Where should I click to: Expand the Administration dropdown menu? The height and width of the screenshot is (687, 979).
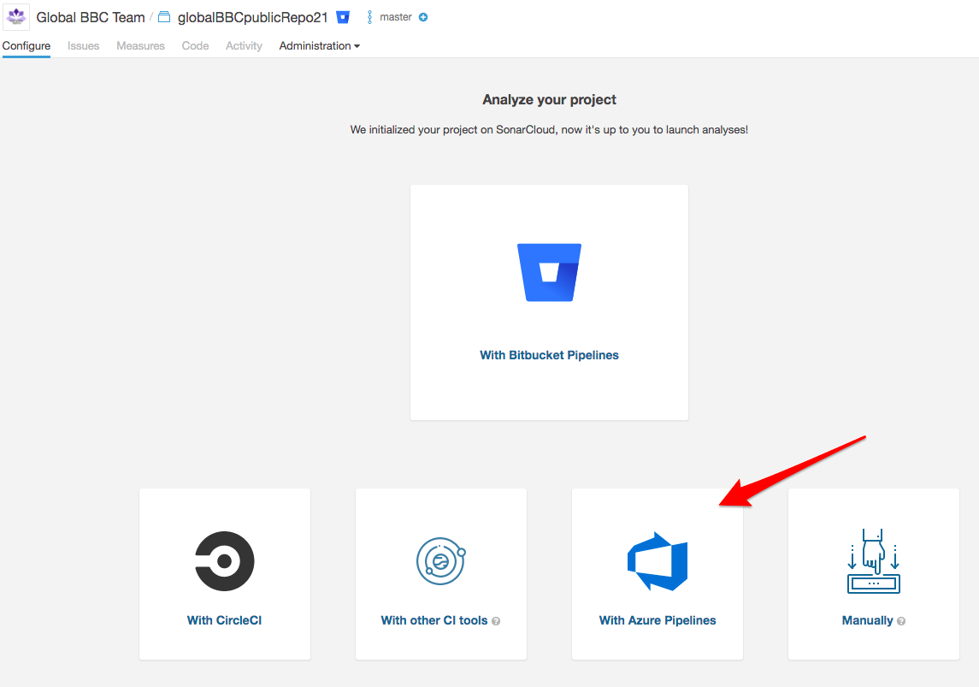[319, 46]
